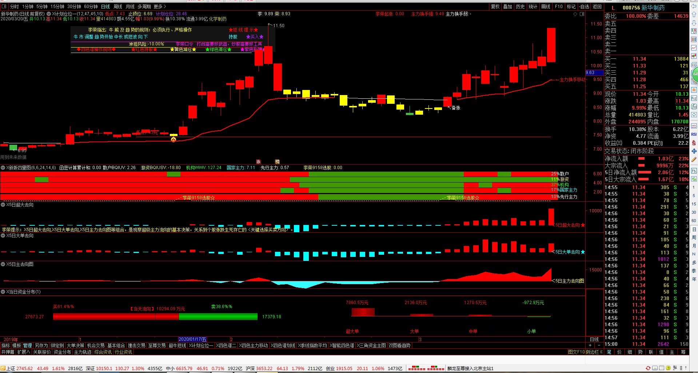This screenshot has width=698, height=373.
Task: Open the candlestick chart icon in right toolbar
Action: click(x=694, y=56)
